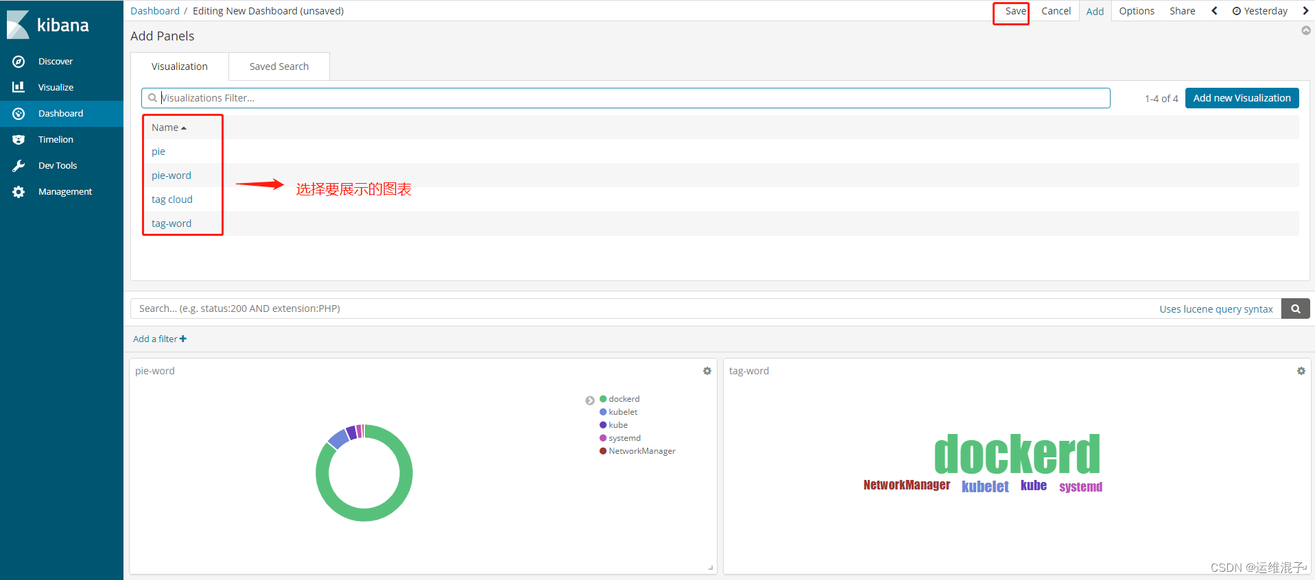Viewport: 1315px width, 580px height.
Task: Save the new dashboard
Action: (x=1015, y=11)
